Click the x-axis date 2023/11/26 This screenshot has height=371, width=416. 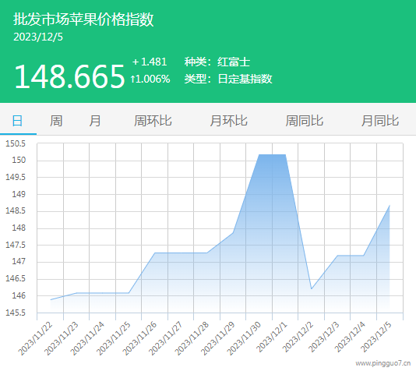[139, 338]
